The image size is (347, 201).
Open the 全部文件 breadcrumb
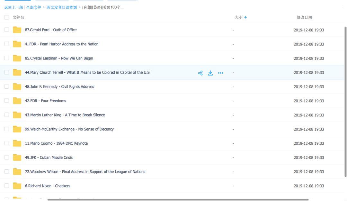pos(34,7)
